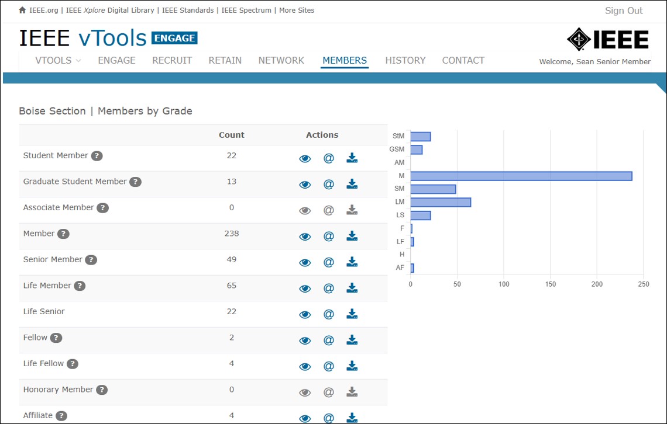This screenshot has height=424, width=667.
Task: View Student Member list via eye icon
Action: click(305, 159)
